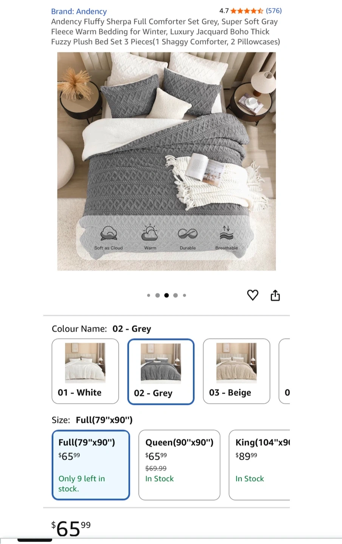Tap the Durable infinity icon
Screen dimensions: 342x544
188,234
